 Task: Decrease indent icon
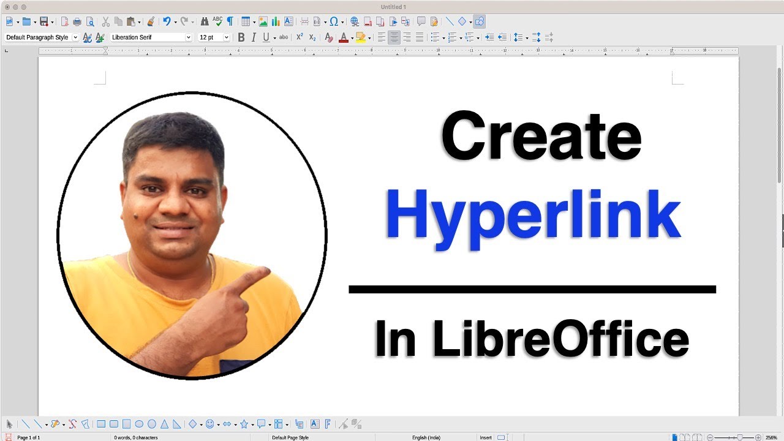(x=502, y=37)
